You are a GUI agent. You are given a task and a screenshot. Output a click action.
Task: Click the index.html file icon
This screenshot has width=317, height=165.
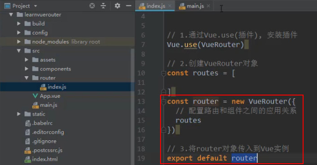[x=28, y=160]
